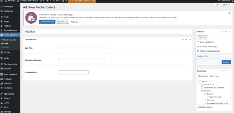Screen dimensions: 234x113
Task: Click the blue Publish button
Action: pos(226,62)
